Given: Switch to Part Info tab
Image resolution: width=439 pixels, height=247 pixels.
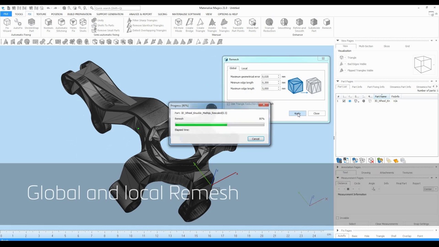Looking at the screenshot, I should pyautogui.click(x=357, y=87).
